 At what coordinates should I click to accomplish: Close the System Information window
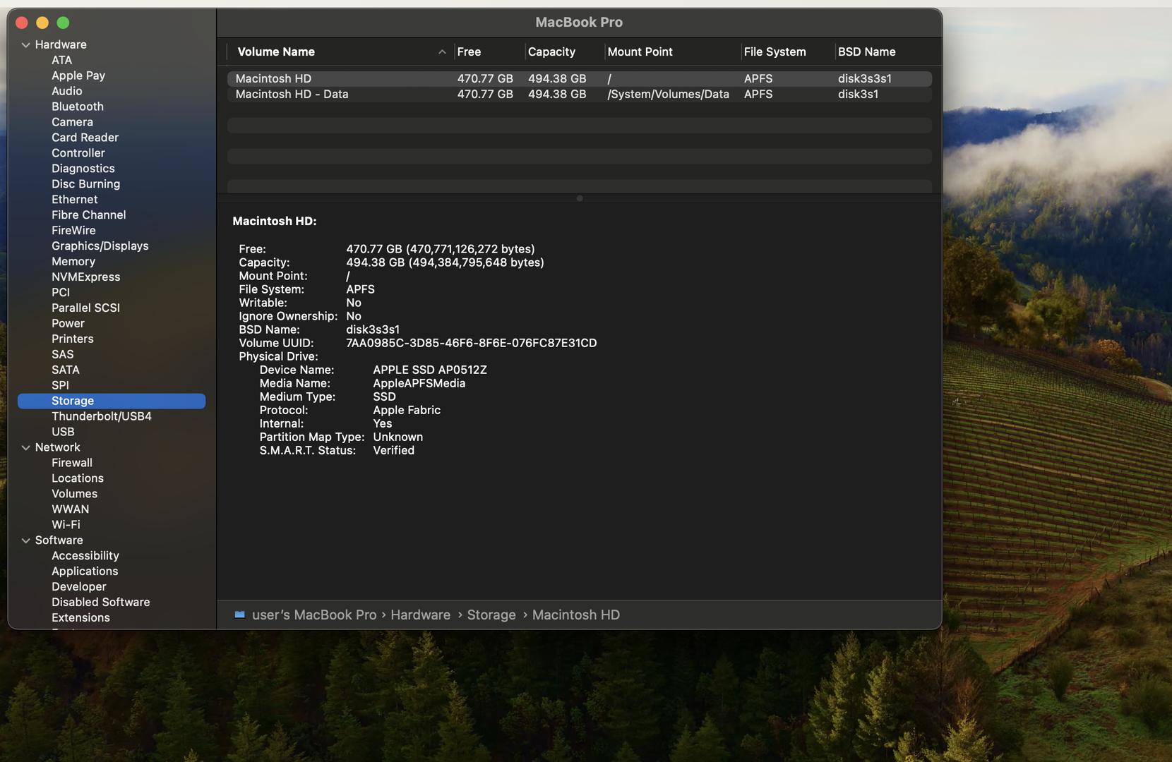pos(22,23)
